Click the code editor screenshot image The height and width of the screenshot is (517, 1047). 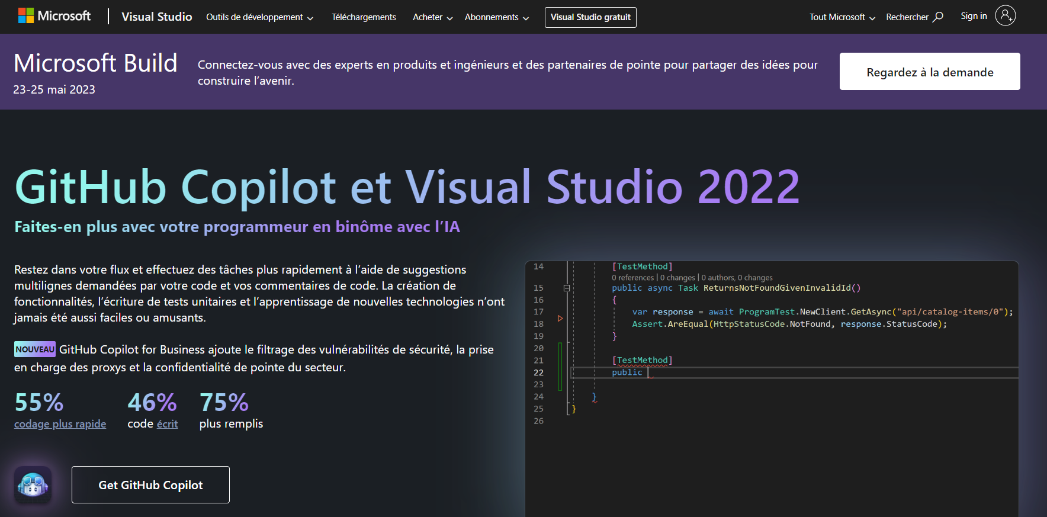tap(772, 388)
